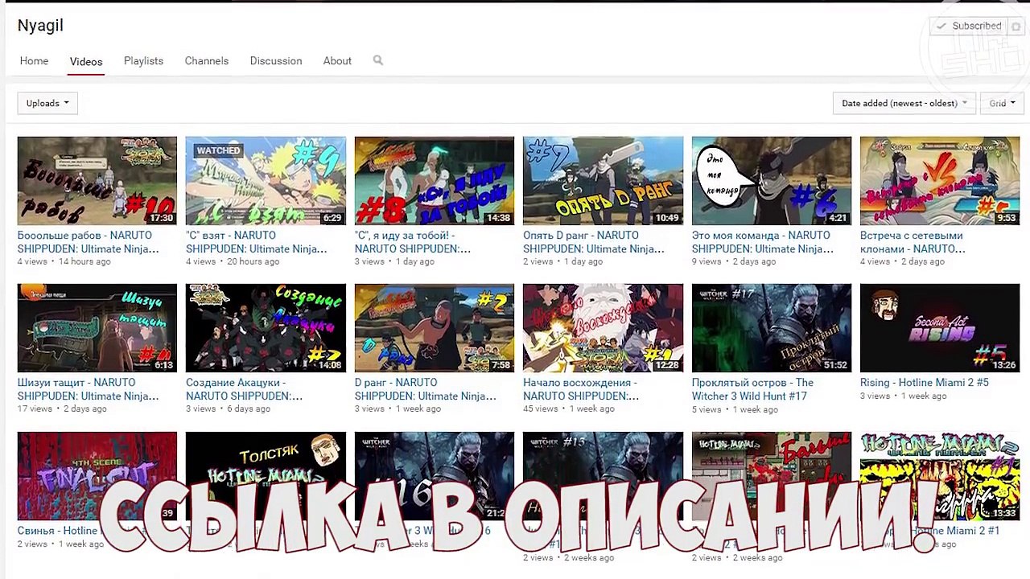Play the Naruto #8 video thumbnail
Viewport: 1030px width, 579px height.
[x=435, y=181]
